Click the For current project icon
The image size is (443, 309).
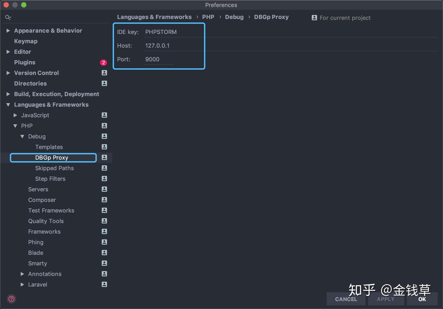314,18
